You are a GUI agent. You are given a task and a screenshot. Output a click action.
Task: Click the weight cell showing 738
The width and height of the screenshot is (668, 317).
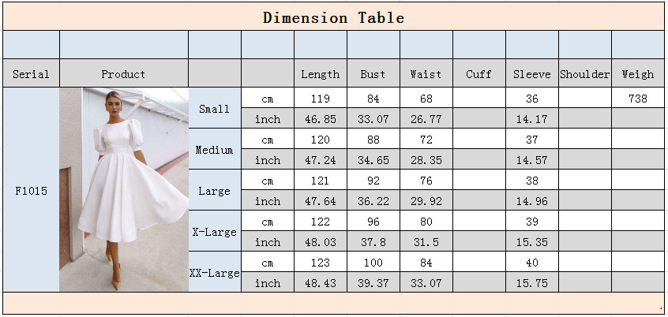638,98
